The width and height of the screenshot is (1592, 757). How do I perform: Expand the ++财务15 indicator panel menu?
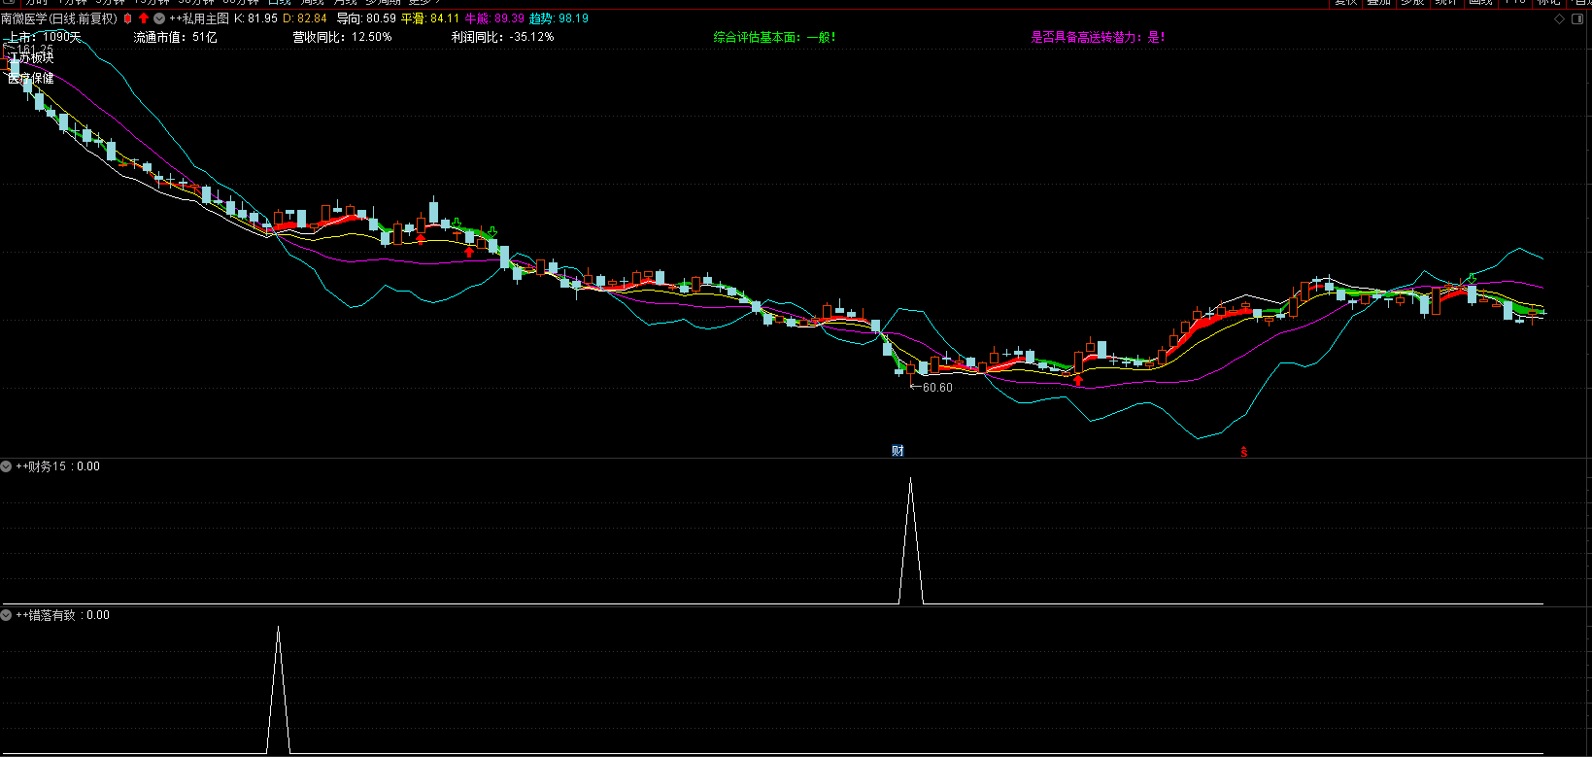pyautogui.click(x=7, y=466)
